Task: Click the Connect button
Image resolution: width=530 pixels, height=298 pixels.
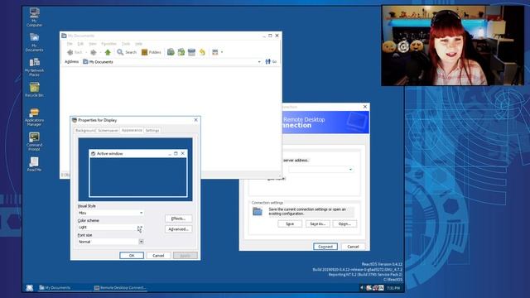Action: [x=325, y=247]
